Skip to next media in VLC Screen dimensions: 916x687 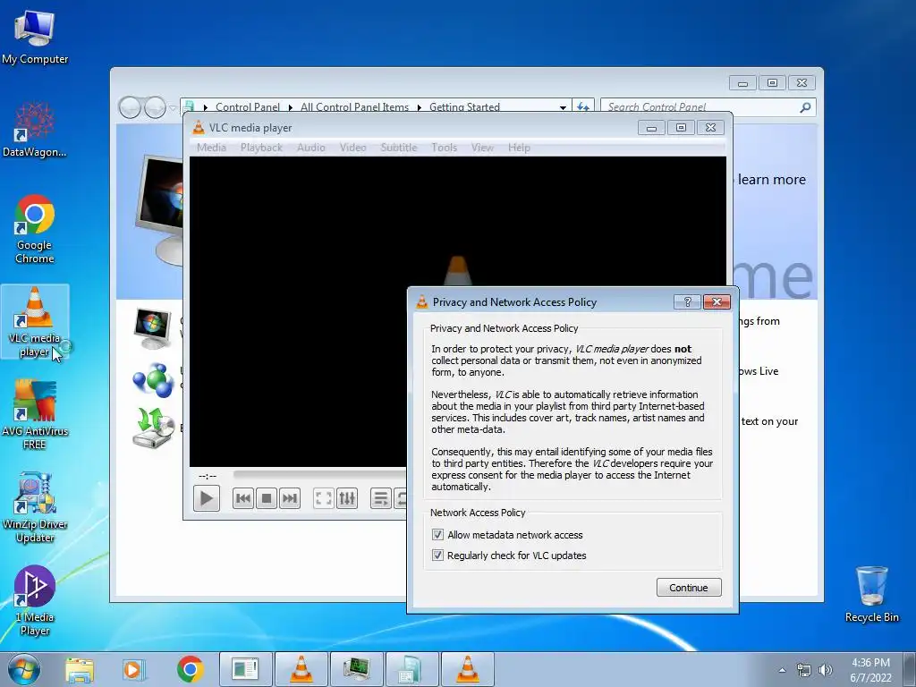[290, 498]
